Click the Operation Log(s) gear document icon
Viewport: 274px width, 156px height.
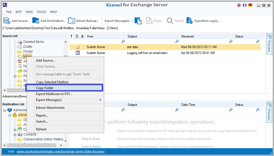click(189, 21)
